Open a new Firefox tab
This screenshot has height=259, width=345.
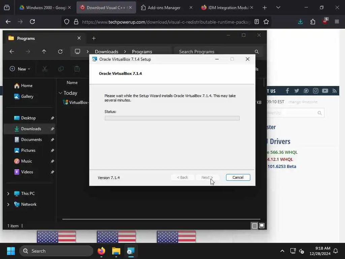click(x=265, y=7)
